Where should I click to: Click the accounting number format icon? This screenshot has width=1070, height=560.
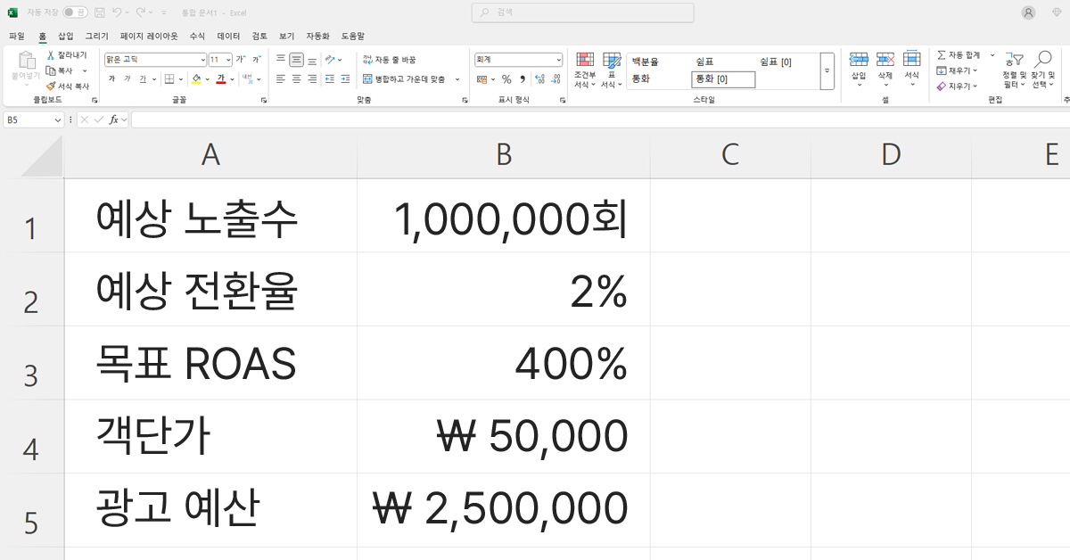tap(482, 79)
